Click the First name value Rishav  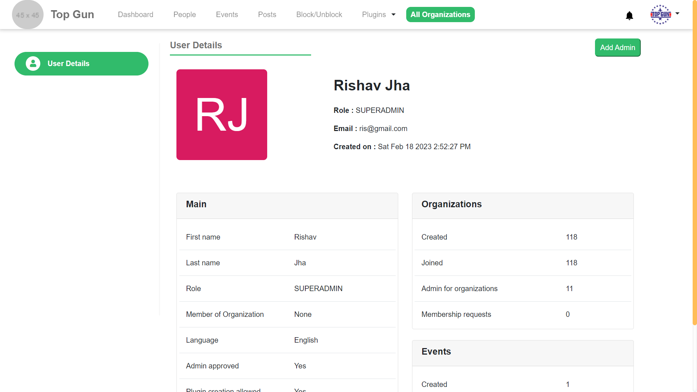(x=305, y=237)
